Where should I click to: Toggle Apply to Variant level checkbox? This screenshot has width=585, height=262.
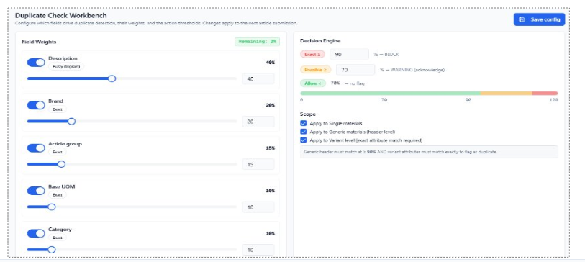[304, 140]
